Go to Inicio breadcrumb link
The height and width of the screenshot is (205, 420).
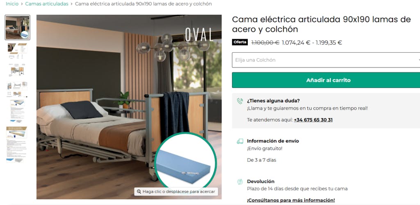coord(12,4)
